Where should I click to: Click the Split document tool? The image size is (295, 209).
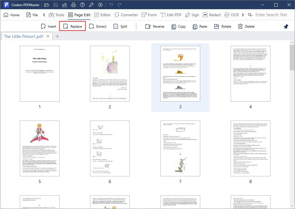point(120,27)
